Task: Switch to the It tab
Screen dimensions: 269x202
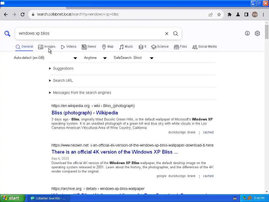Action: point(142,47)
